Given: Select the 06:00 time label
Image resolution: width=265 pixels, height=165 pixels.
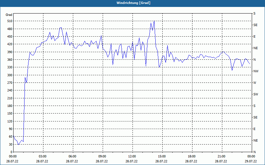Looking at the screenshot, I should click(x=72, y=156).
